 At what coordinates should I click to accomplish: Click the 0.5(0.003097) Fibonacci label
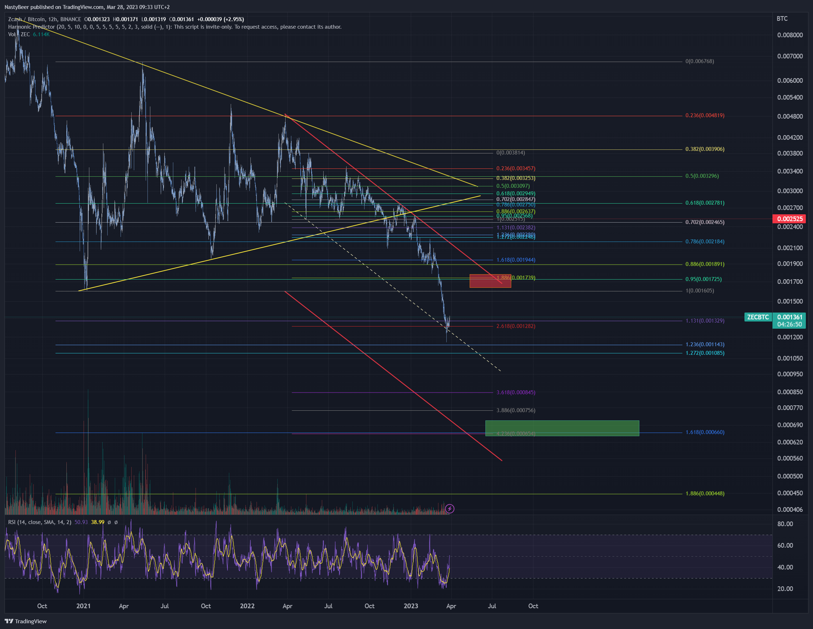click(x=513, y=186)
